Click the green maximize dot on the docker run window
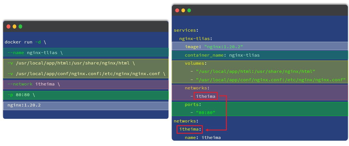The height and width of the screenshot is (146, 349). (20, 27)
